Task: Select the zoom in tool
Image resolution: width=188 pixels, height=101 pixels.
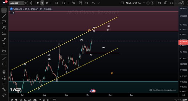Action: [4, 64]
